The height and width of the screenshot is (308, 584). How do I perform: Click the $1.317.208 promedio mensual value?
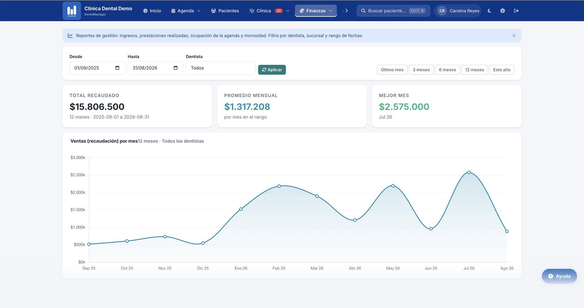[x=247, y=107]
